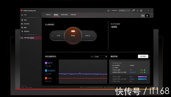Select the CPU view toggle button
Screen dimensions: 171x97
143,16
